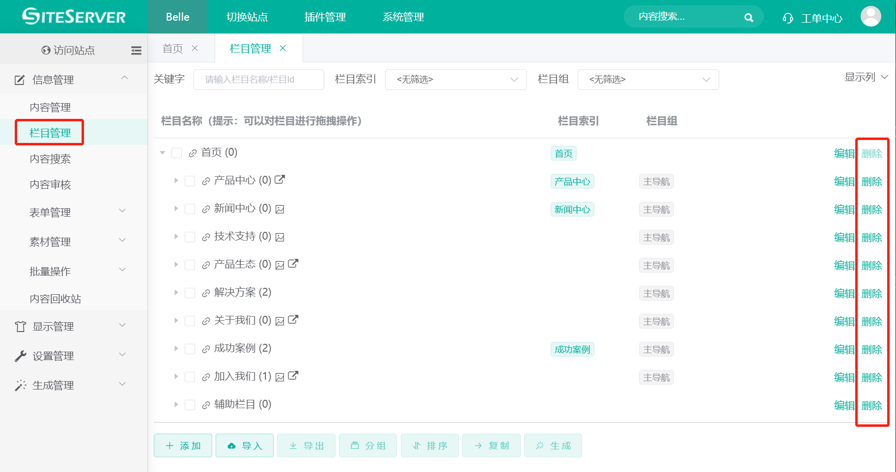Click inside the 关键字 input field
This screenshot has height=472, width=896.
[x=258, y=79]
